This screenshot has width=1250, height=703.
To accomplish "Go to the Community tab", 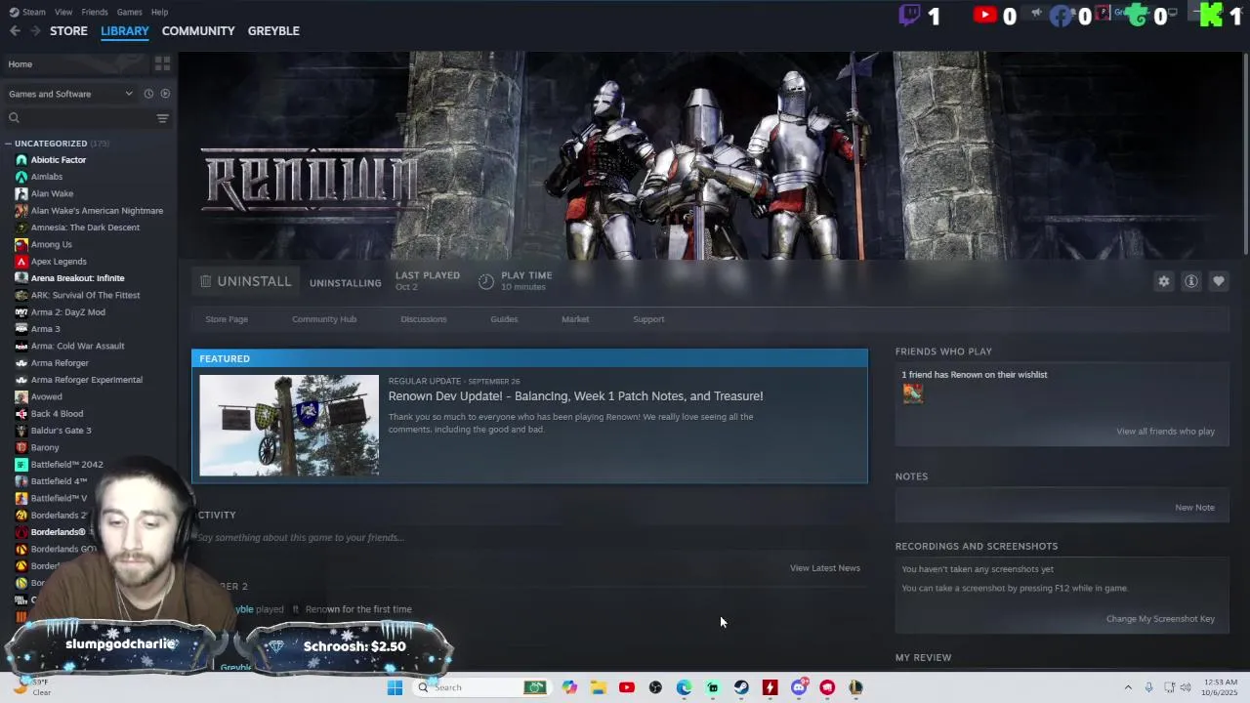I will pyautogui.click(x=198, y=31).
